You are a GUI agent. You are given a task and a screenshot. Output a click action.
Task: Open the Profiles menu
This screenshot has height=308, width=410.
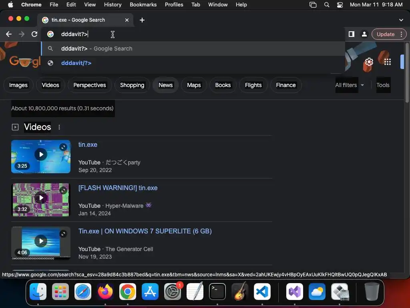tap(174, 4)
